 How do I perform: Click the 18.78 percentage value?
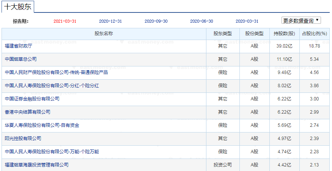click(315, 46)
